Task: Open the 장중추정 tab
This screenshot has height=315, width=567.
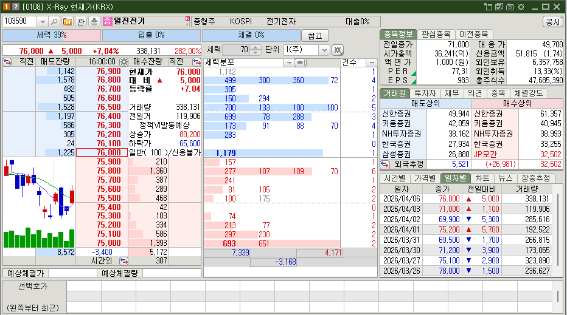Action: coord(536,178)
